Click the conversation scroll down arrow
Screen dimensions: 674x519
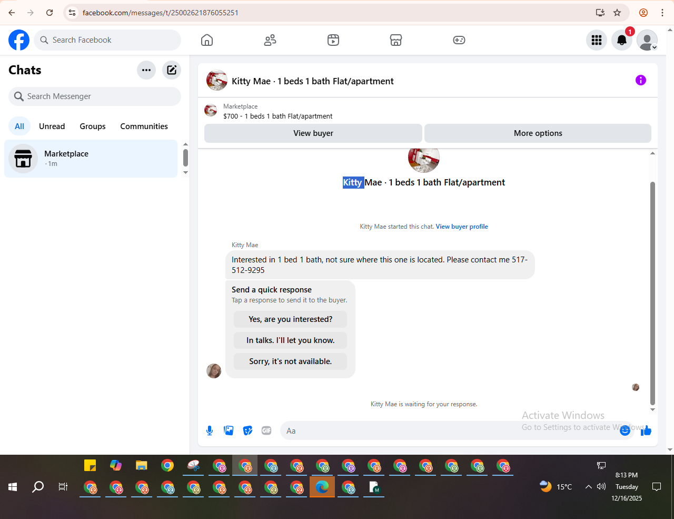pos(652,409)
